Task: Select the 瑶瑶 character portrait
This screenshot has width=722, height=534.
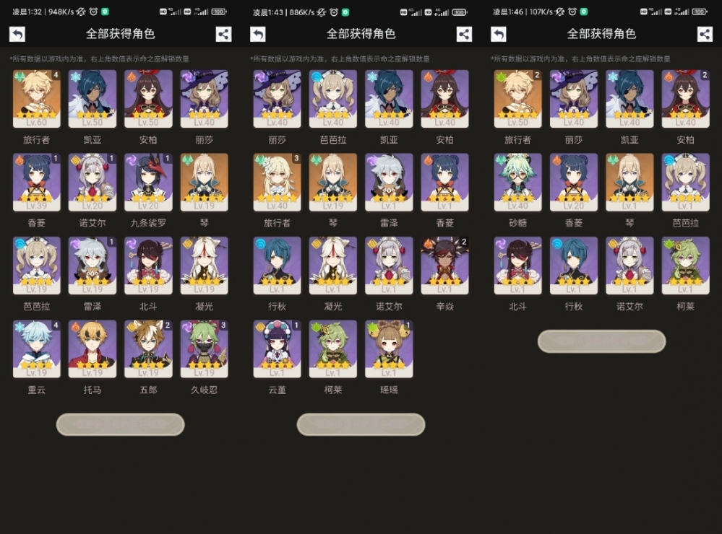Action: pos(389,349)
